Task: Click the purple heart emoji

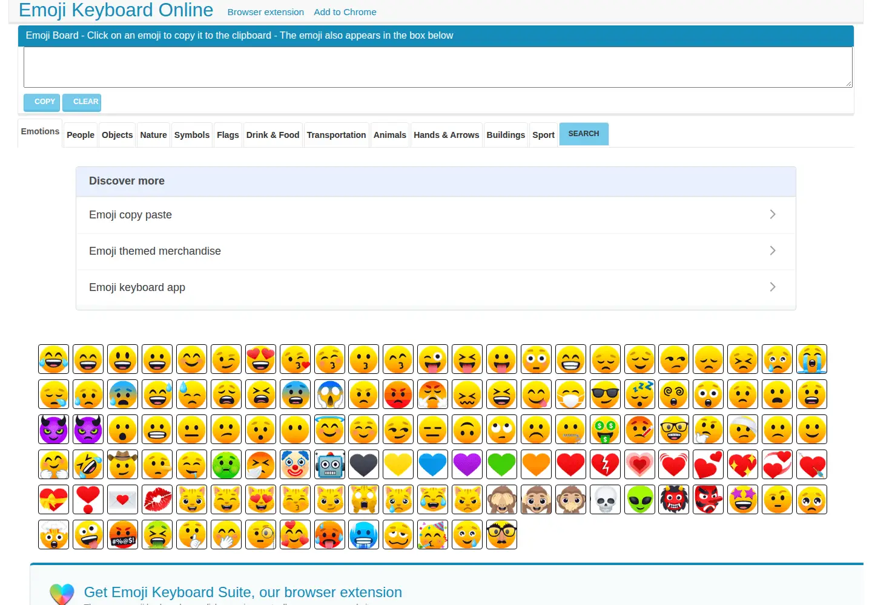Action: point(467,465)
